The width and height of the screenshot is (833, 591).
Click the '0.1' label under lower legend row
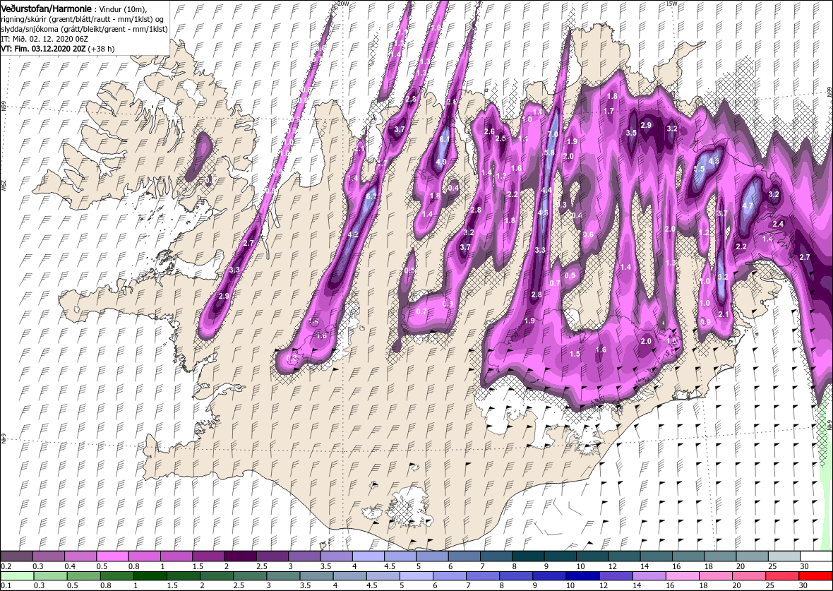[x=6, y=585]
